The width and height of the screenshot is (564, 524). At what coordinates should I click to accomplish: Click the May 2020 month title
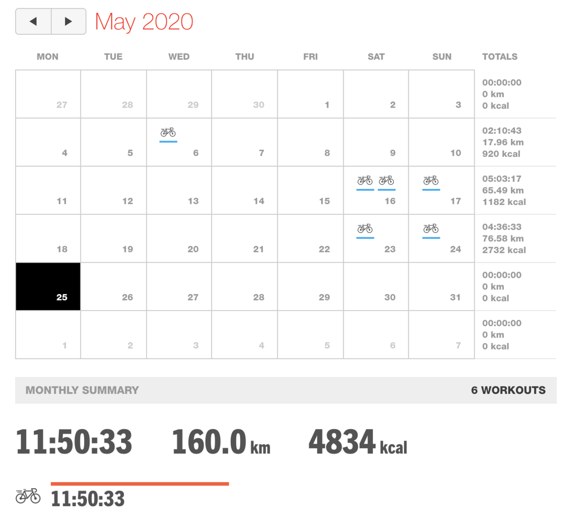tap(144, 22)
